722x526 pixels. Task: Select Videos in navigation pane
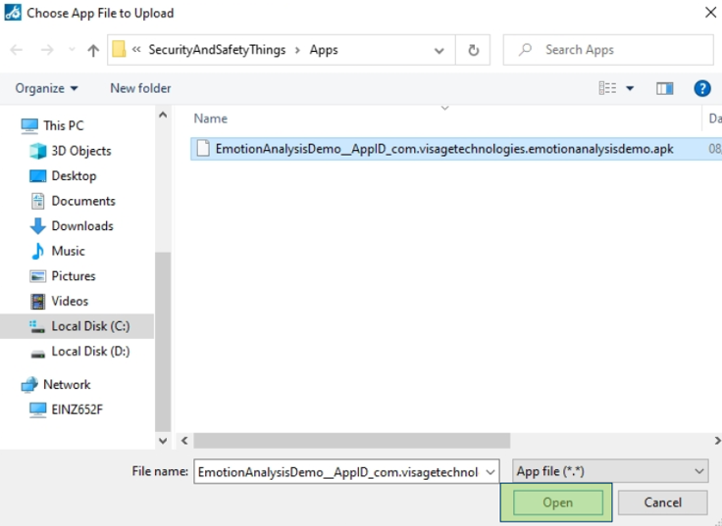(x=70, y=301)
